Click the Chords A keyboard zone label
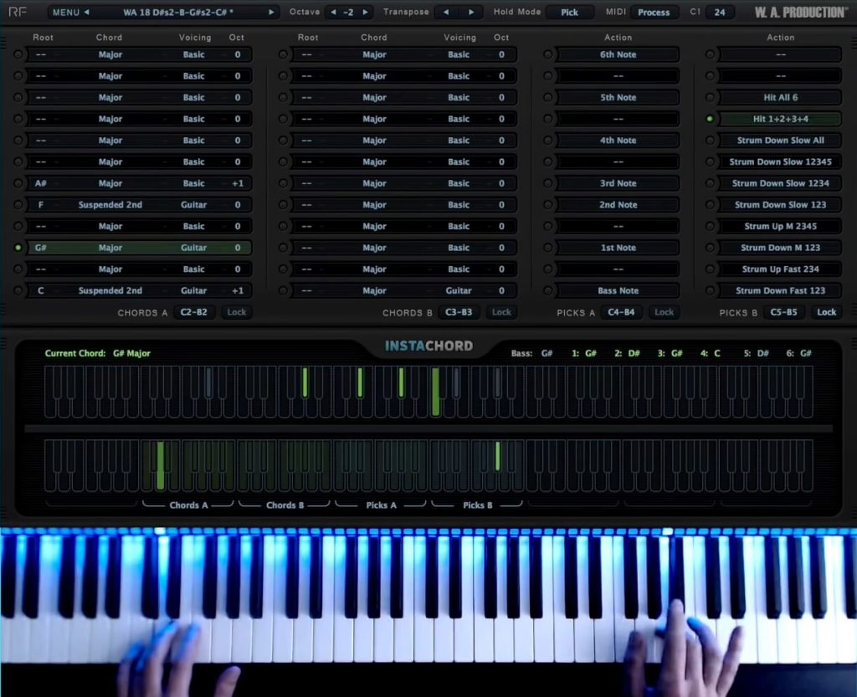857x697 pixels. point(188,505)
